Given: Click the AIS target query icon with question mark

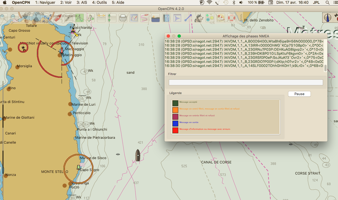Looking at the screenshot, I should click(x=90, y=18).
